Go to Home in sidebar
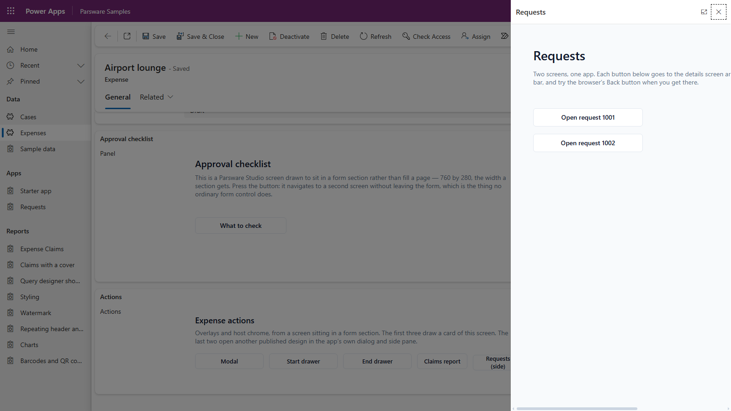Screen dimensions: 731x411 click(46, 49)
